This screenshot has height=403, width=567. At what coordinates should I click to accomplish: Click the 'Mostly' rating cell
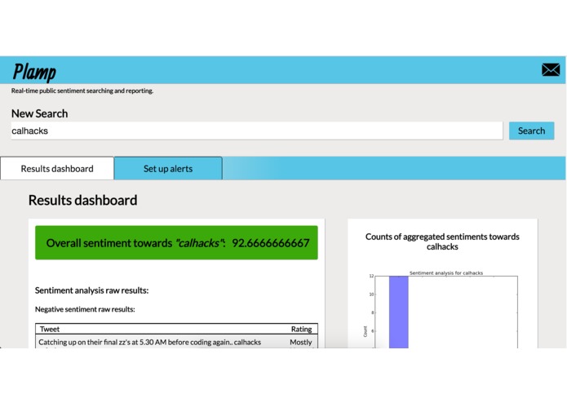301,343
